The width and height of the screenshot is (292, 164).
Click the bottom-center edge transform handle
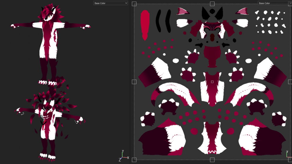point(212,160)
